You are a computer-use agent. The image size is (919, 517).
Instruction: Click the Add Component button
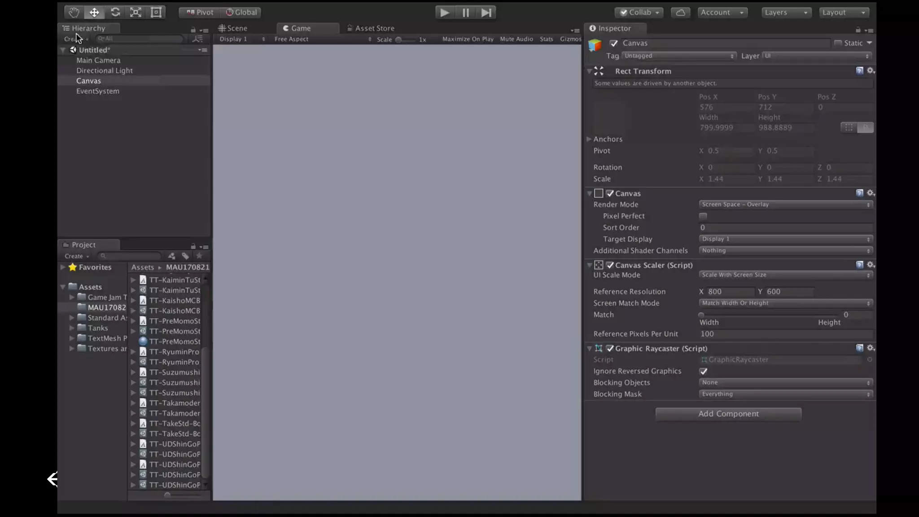728,414
